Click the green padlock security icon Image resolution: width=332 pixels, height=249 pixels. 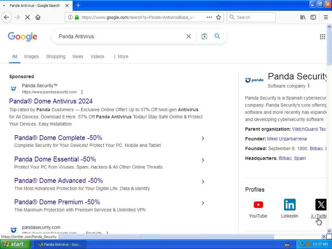pyautogui.click(x=77, y=18)
